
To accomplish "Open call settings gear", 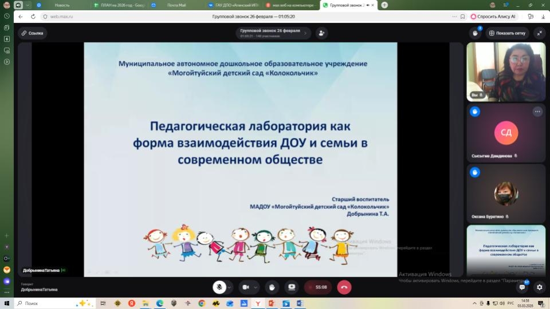I will coord(539,287).
